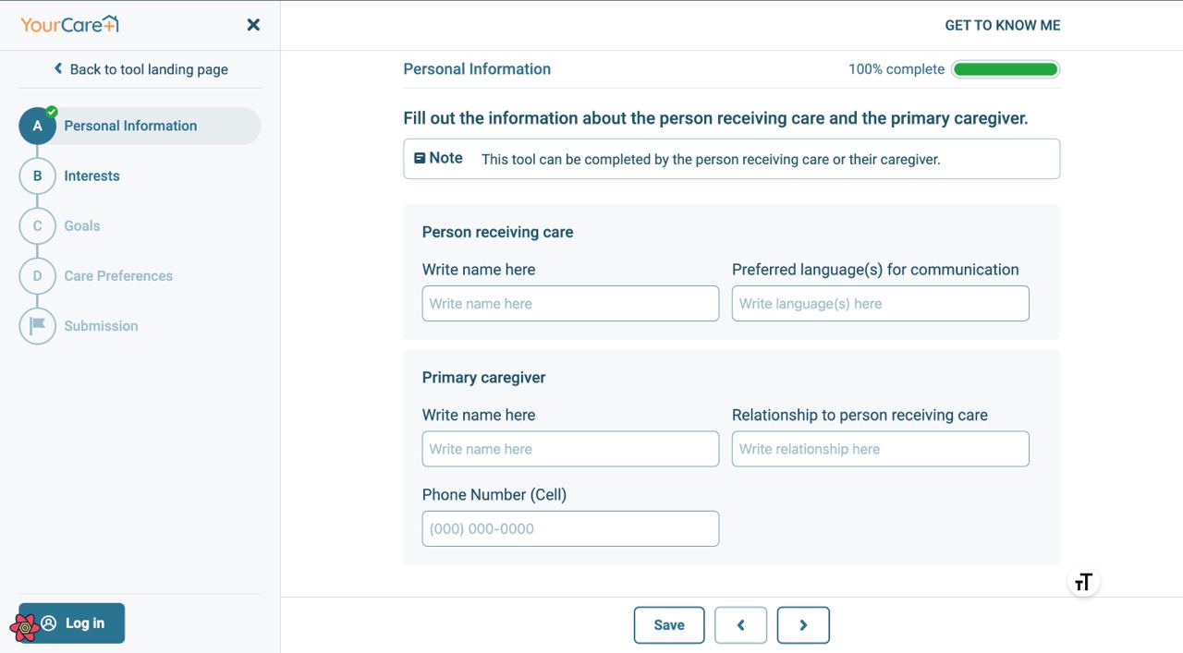1183x653 pixels.
Task: Go back to tool landing page
Action: click(x=140, y=69)
